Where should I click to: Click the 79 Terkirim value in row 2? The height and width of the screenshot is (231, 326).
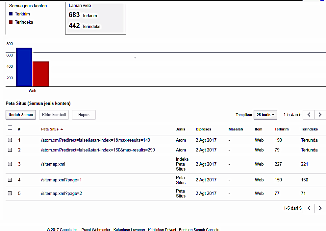point(277,150)
